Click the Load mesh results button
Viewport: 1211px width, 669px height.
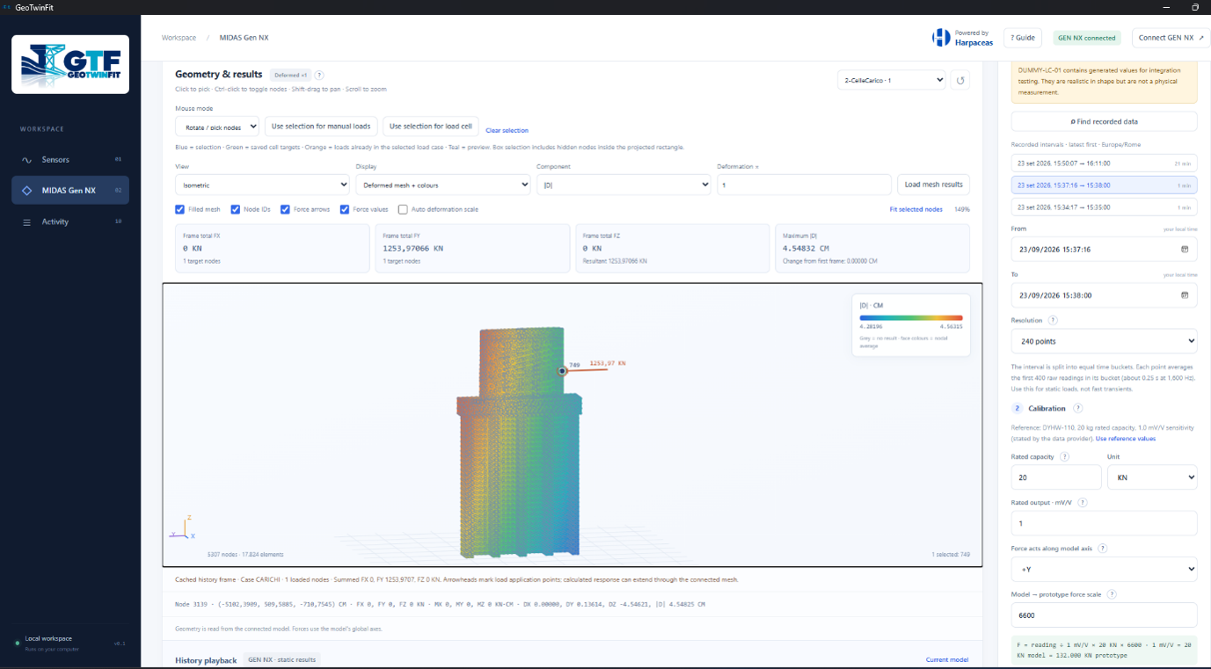[x=933, y=185]
